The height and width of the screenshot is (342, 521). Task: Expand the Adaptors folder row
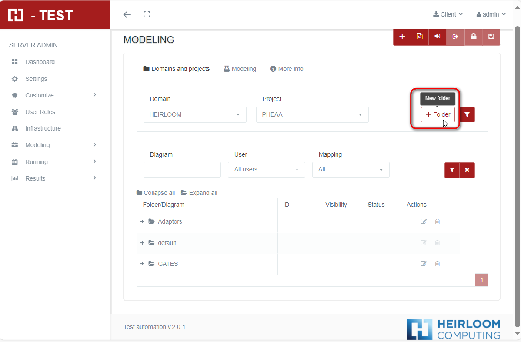[x=142, y=221]
